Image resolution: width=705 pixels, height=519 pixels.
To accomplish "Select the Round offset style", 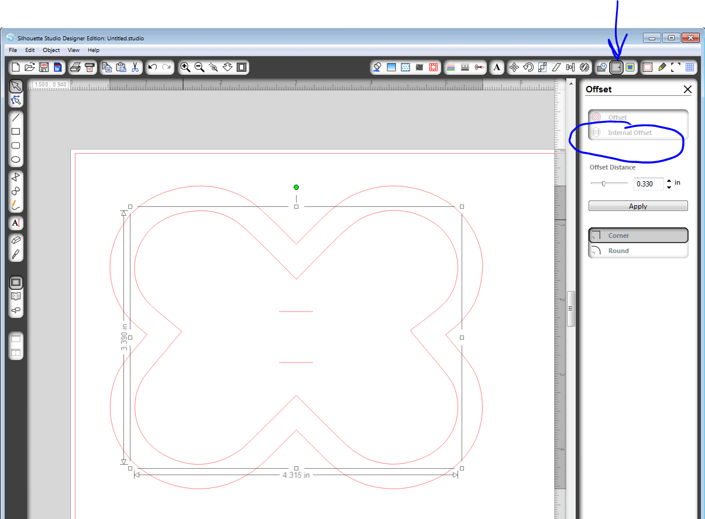I will click(638, 251).
